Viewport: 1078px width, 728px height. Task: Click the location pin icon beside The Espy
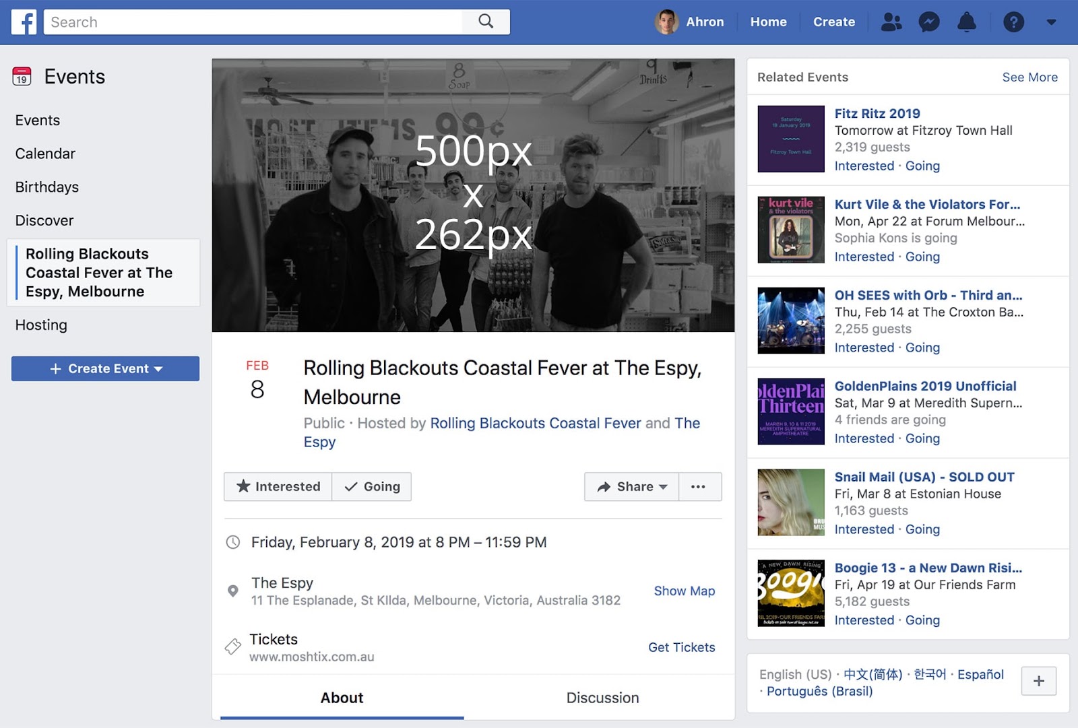pyautogui.click(x=233, y=591)
